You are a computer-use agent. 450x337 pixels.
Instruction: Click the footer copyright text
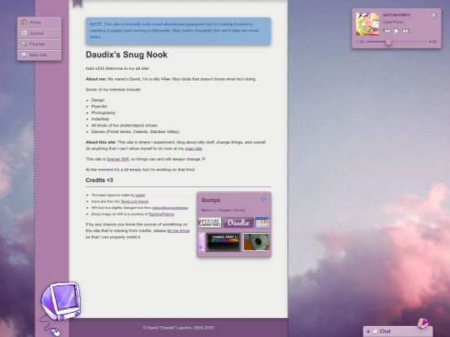(x=178, y=328)
